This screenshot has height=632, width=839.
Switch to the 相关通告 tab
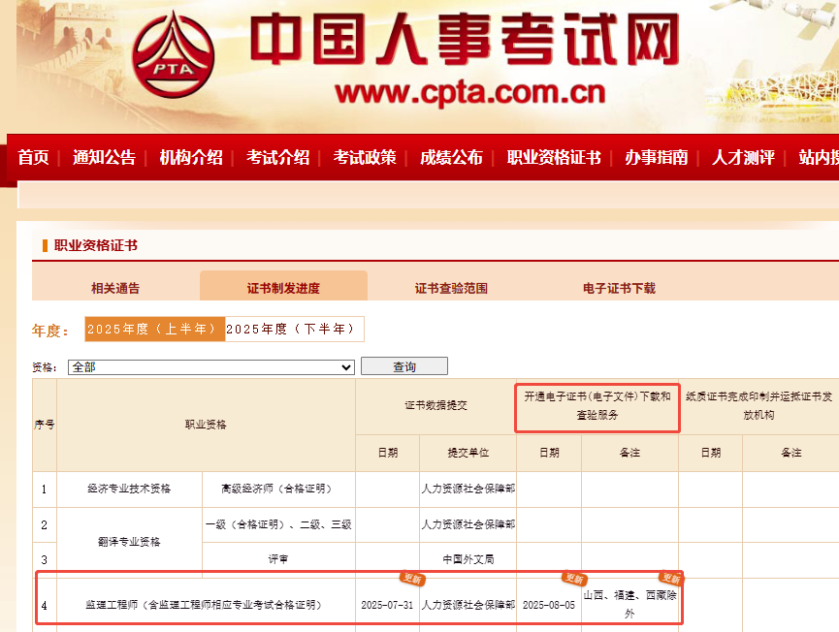click(x=115, y=288)
